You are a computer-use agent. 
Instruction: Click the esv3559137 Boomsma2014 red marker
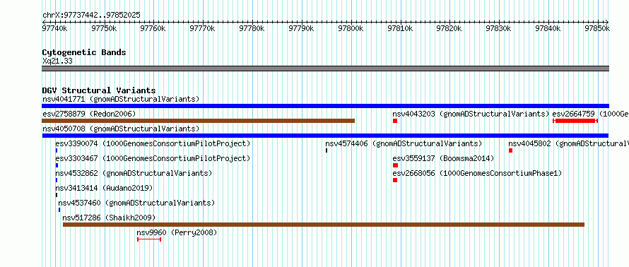pos(396,165)
